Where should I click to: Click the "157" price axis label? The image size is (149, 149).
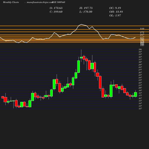[140, 101]
